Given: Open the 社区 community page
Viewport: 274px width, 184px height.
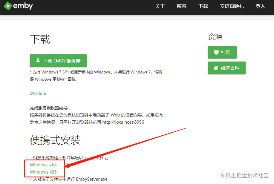Looking at the screenshot, I should (222, 52).
